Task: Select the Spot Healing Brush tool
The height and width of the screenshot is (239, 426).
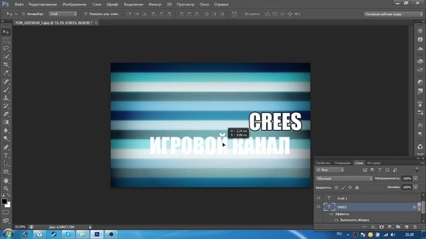Action: [6, 81]
